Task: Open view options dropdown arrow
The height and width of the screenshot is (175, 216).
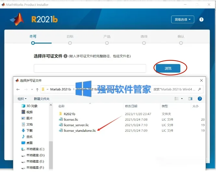Action: coord(182,99)
